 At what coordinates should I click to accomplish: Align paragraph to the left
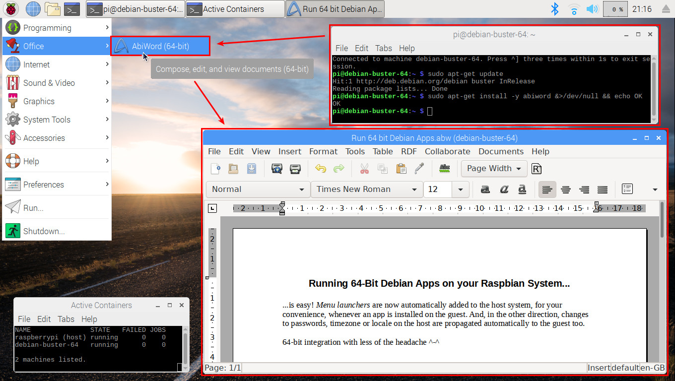[547, 189]
